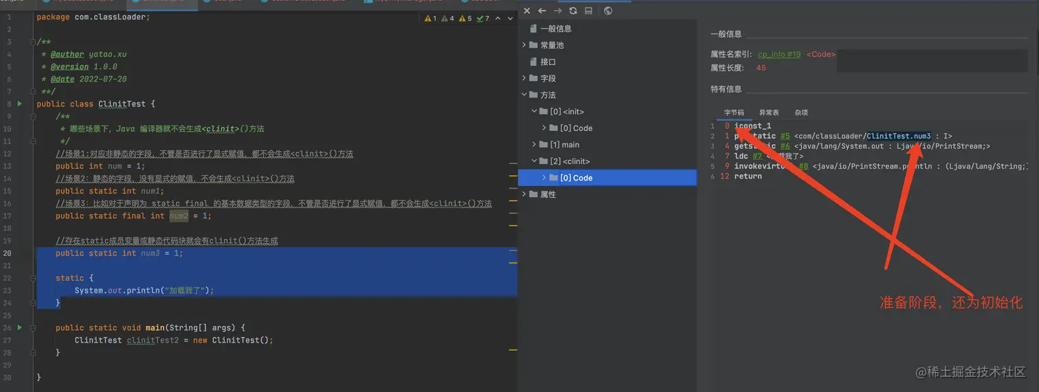Switch to the 杂项 tab
Screen dimensions: 1039x392
click(x=801, y=113)
